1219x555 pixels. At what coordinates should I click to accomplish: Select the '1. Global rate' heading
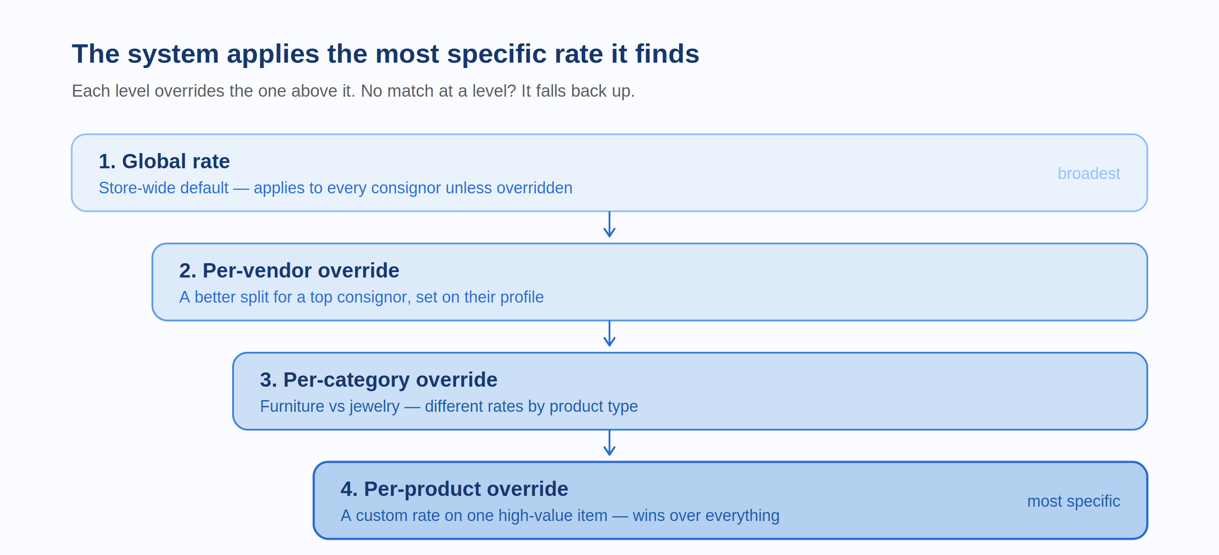[x=164, y=161]
